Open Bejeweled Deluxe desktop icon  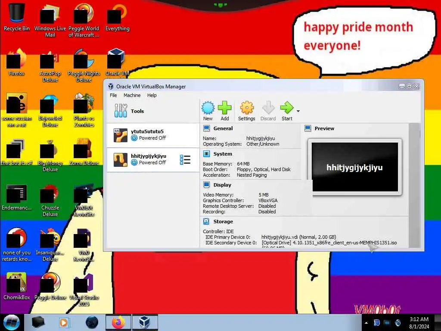pos(50,110)
